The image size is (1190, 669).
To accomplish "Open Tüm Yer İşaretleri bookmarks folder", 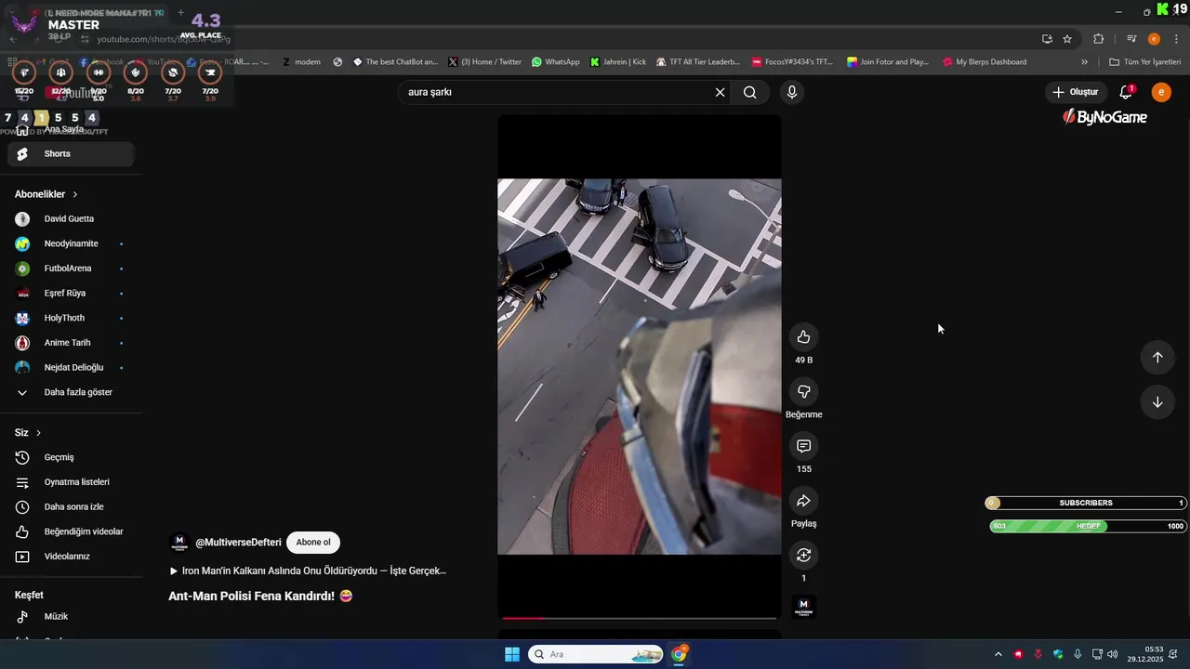I will (1145, 62).
